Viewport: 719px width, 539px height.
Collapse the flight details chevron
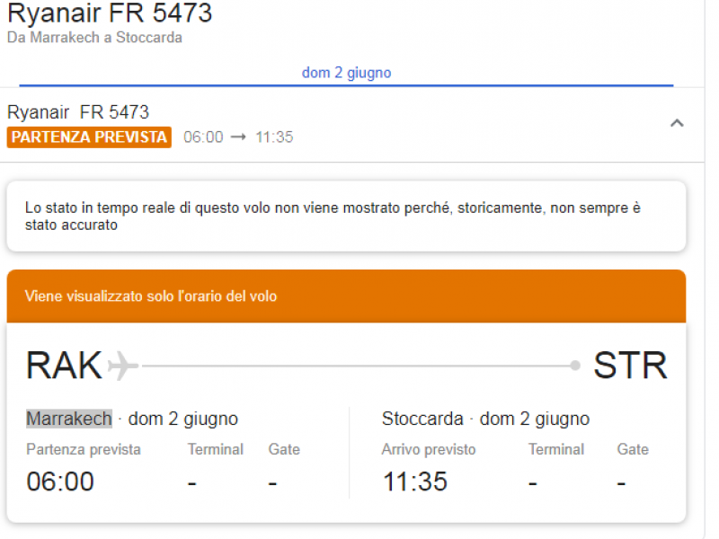tap(677, 123)
